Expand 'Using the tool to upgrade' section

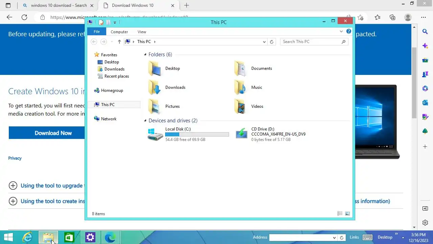click(x=13, y=185)
